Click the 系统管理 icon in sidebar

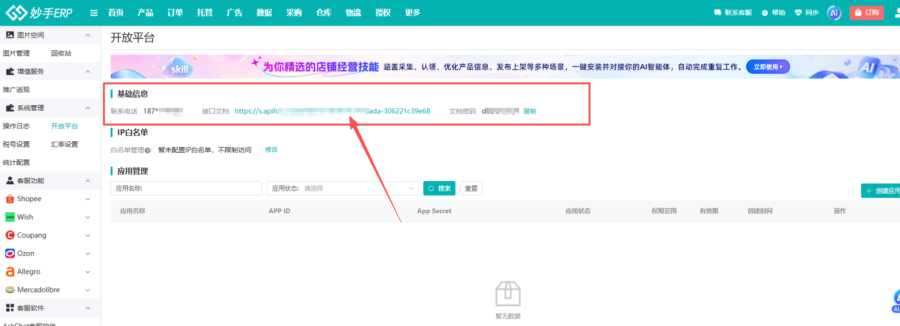coord(10,108)
